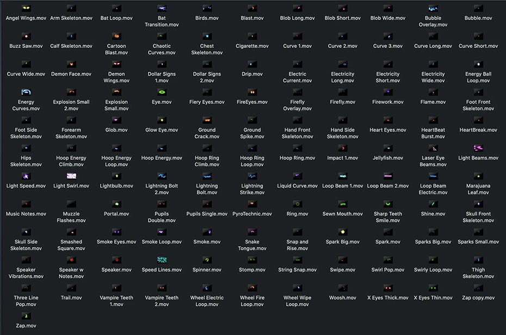Click the Lightning Bolt 2.mov icon

coord(162,176)
